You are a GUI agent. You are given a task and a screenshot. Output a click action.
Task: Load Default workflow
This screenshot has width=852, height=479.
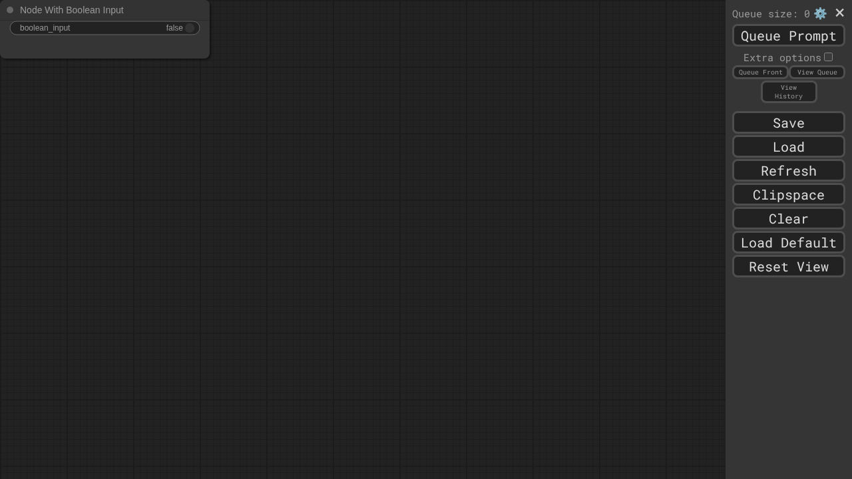point(789,243)
